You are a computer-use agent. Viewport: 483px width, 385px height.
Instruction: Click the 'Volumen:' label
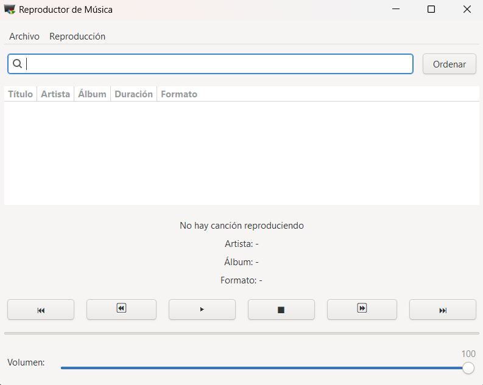26,362
